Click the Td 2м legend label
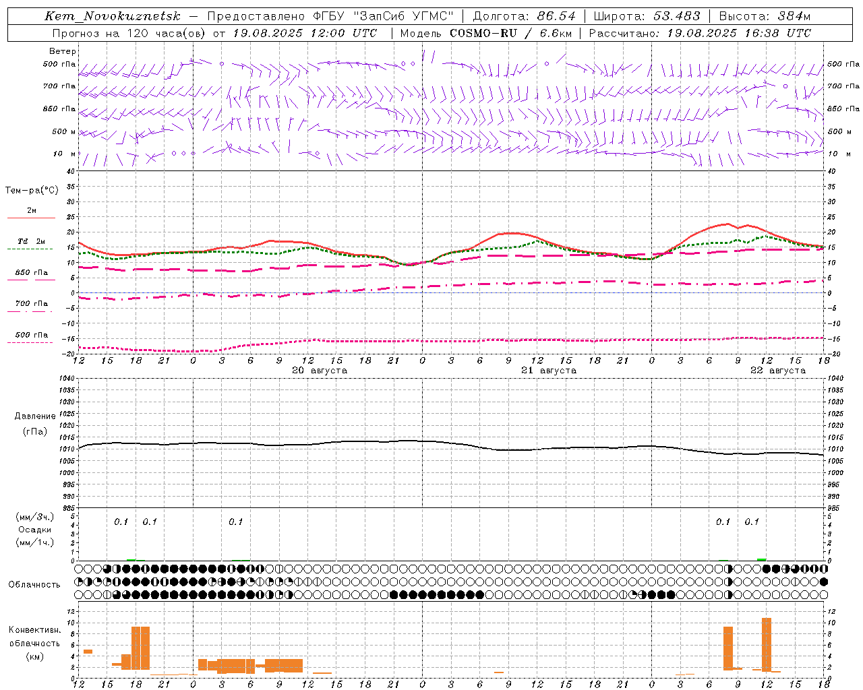Screen dimensions: 863x690 tap(32, 241)
